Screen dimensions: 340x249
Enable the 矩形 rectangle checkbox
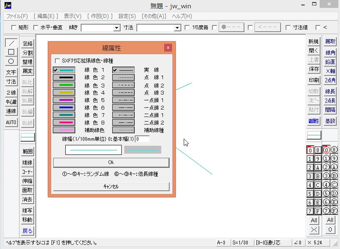[14, 27]
